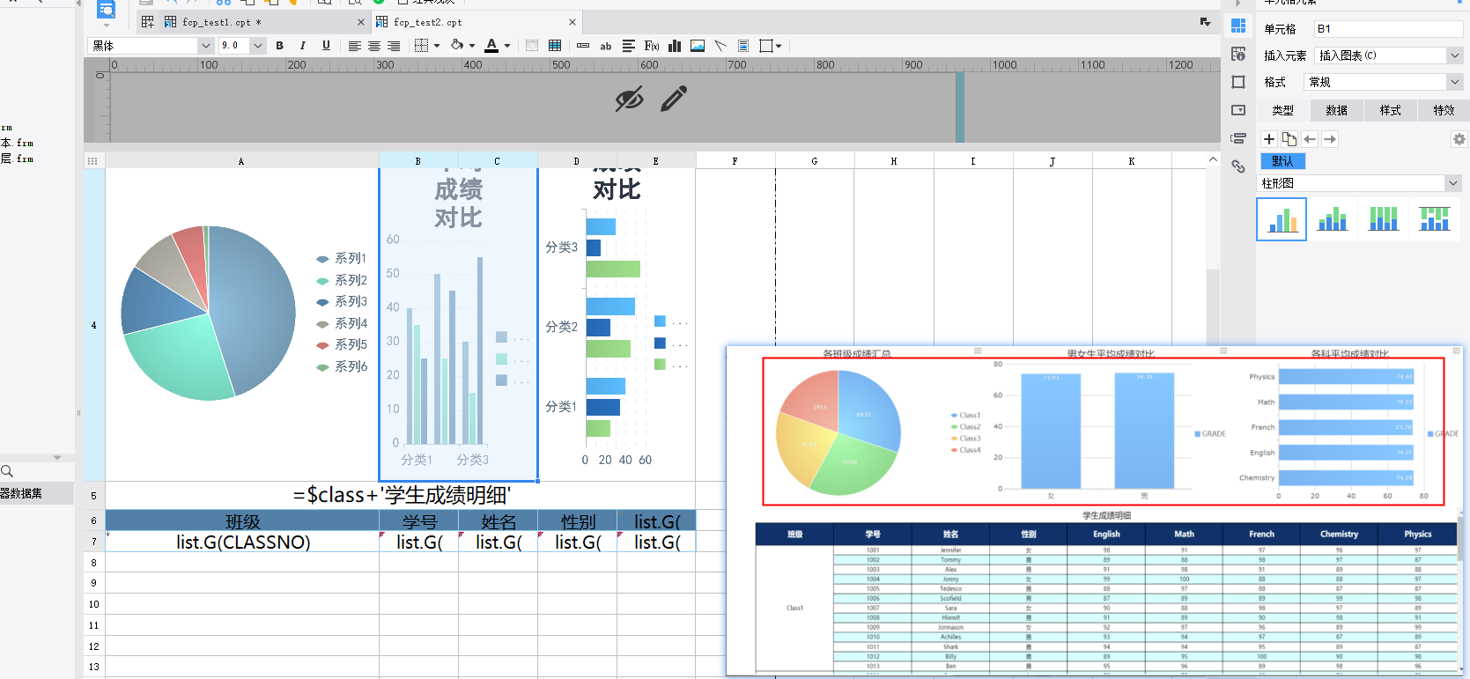Screen dimensions: 1470x679
Task: Toggle the hidden-eye visibility icon
Action: point(630,100)
